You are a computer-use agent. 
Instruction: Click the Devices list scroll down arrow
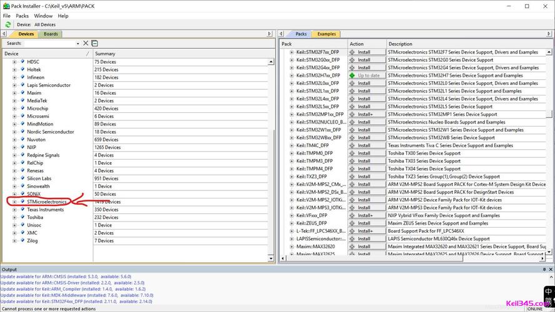pos(271,258)
